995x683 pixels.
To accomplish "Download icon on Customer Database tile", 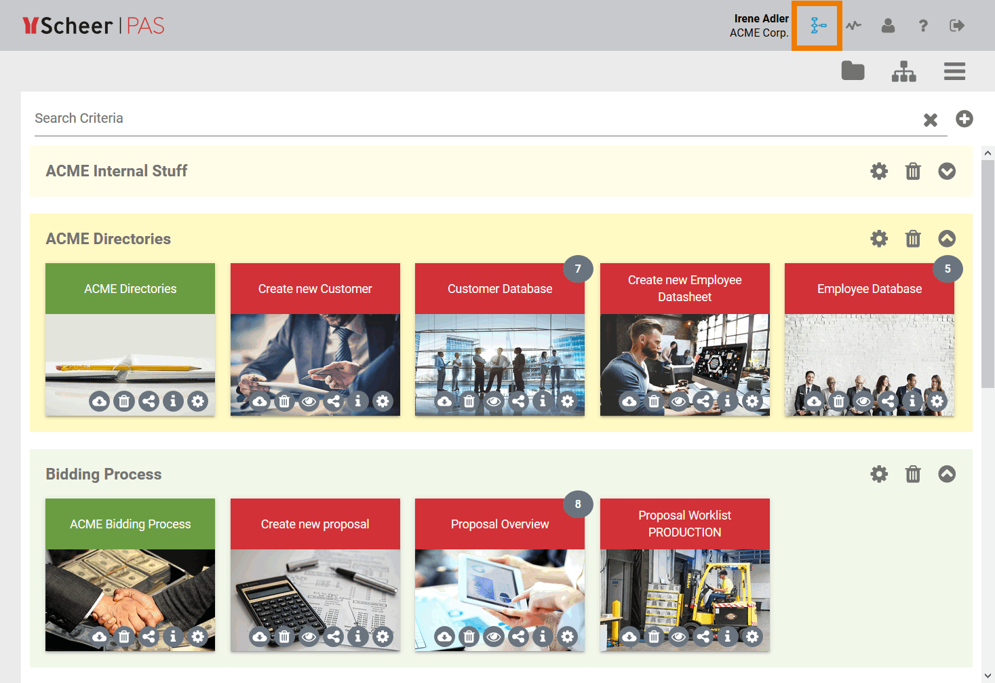I will click(444, 402).
